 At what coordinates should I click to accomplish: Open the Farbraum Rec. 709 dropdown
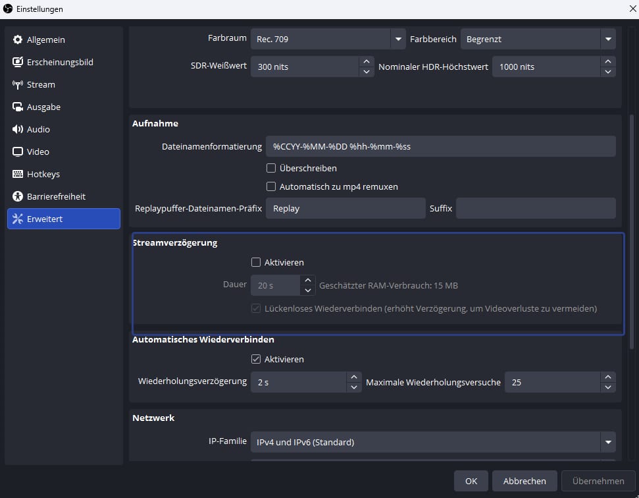pyautogui.click(x=328, y=39)
